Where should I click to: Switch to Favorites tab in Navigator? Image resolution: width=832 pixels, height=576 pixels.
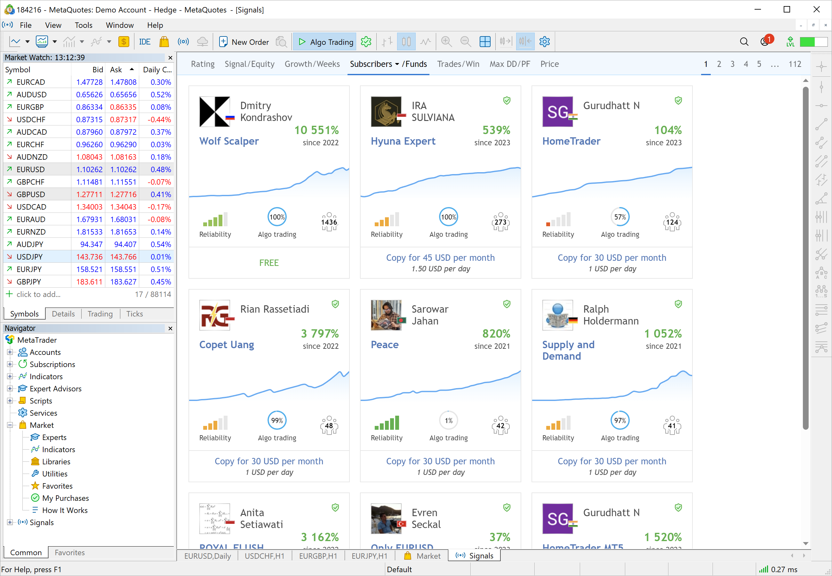click(x=70, y=553)
